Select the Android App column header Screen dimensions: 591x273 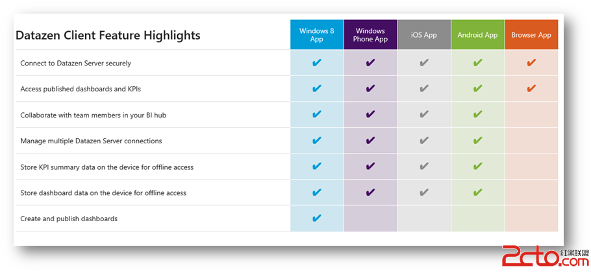[477, 34]
